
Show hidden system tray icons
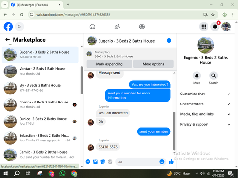(197, 173)
